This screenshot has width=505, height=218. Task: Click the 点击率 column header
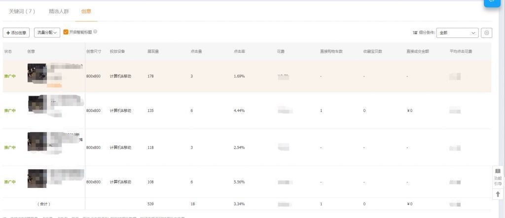(239, 51)
